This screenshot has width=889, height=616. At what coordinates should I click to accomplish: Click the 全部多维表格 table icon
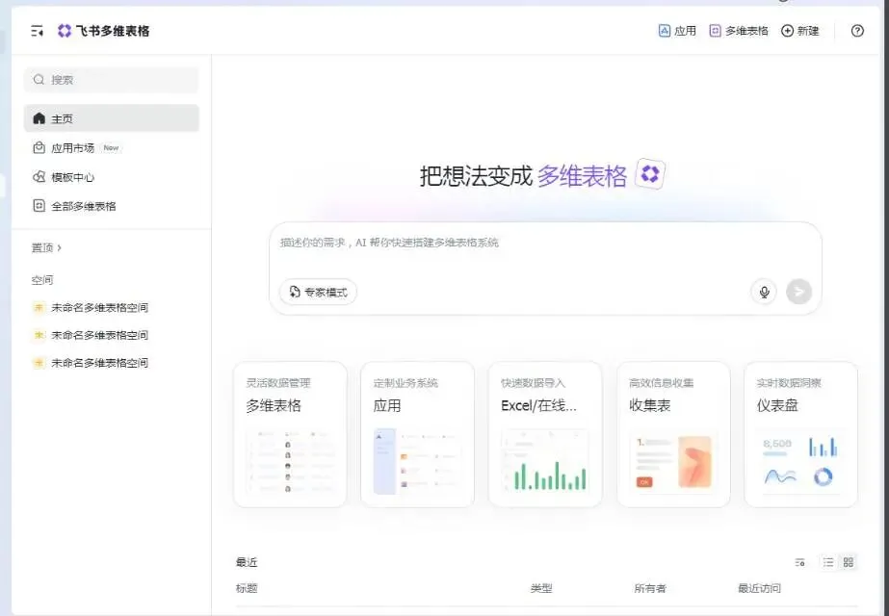(39, 206)
